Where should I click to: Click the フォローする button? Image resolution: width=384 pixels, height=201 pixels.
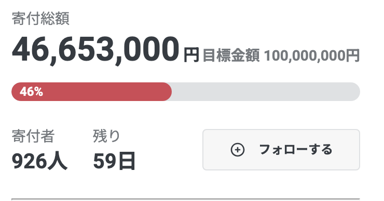click(281, 150)
